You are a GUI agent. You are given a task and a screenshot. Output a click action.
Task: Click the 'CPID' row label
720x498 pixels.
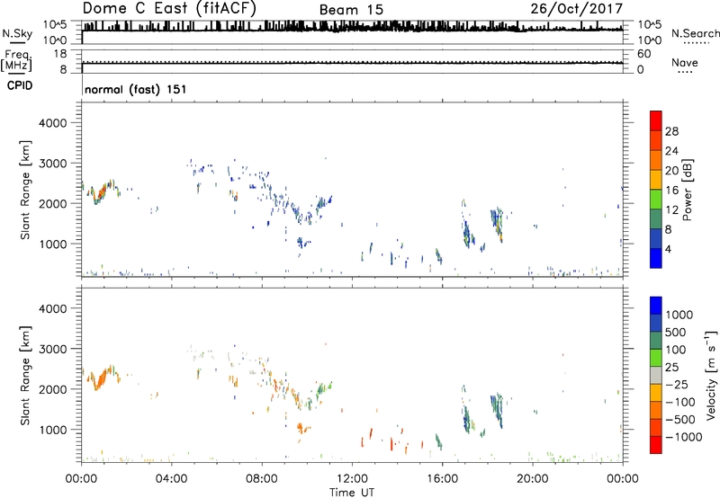20,85
